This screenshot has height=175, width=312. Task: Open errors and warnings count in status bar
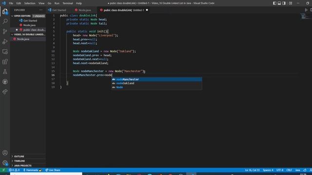(14, 170)
